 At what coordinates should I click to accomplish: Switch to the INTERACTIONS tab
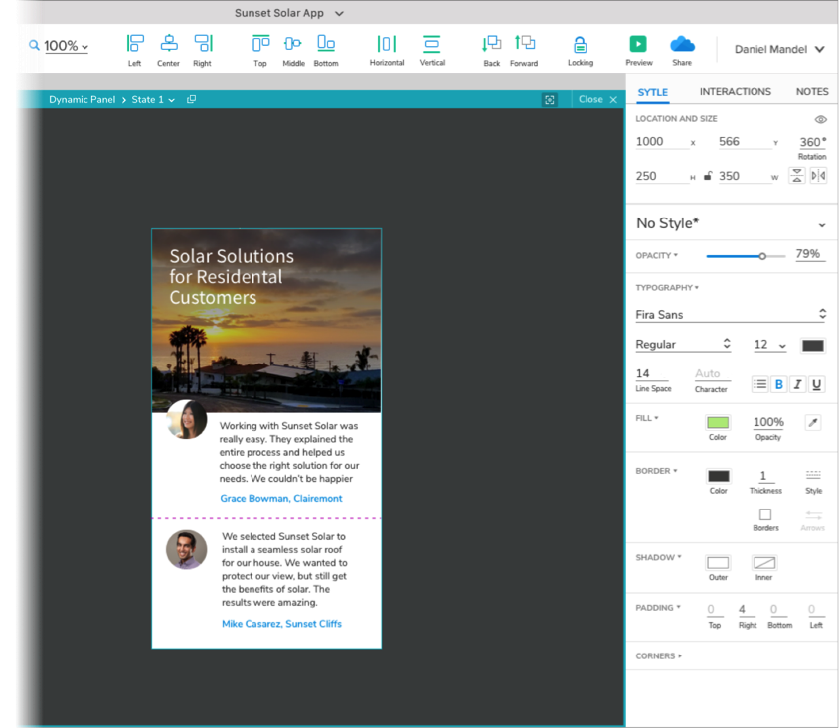pos(736,92)
